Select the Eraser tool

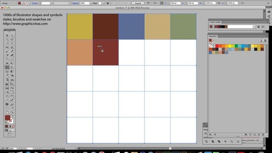pyautogui.click(x=12, y=55)
